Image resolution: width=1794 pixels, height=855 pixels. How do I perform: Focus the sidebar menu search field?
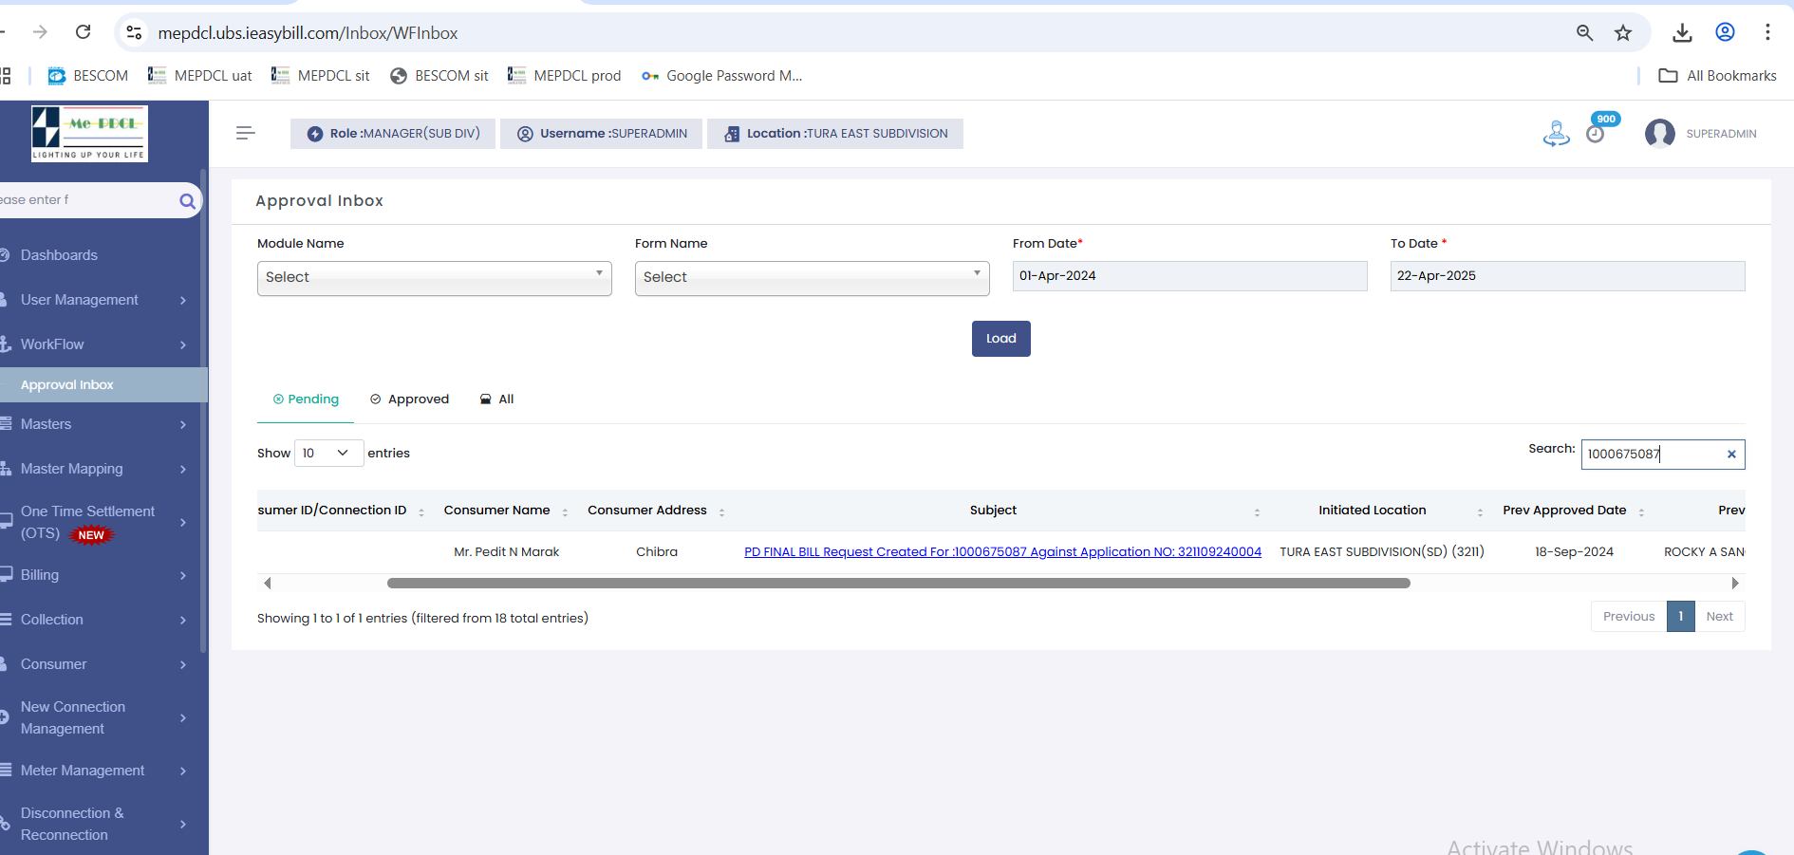point(85,200)
